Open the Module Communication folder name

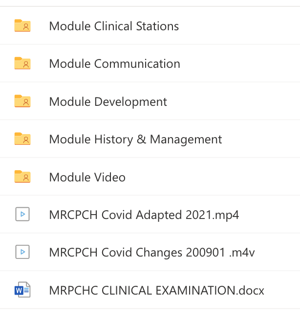(114, 63)
